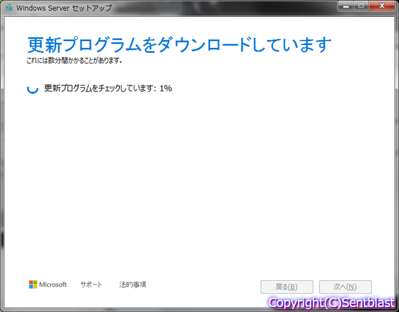Click the status text 更新プログラムをチェックしています: 1%
The width and height of the screenshot is (399, 312).
(x=108, y=88)
